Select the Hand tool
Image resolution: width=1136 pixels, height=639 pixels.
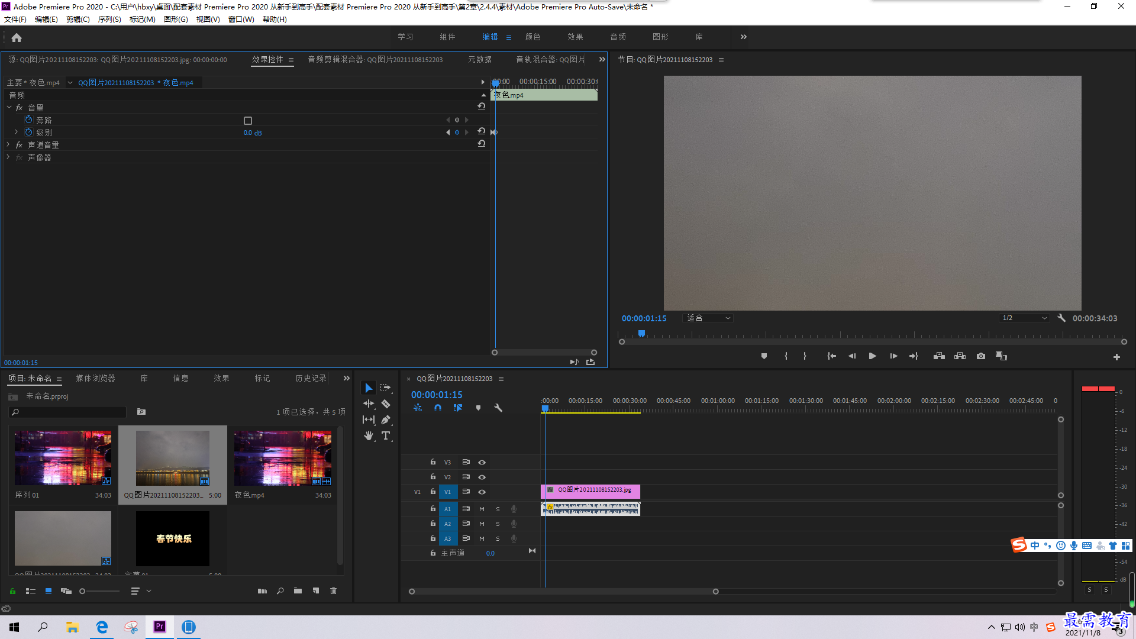tap(369, 435)
